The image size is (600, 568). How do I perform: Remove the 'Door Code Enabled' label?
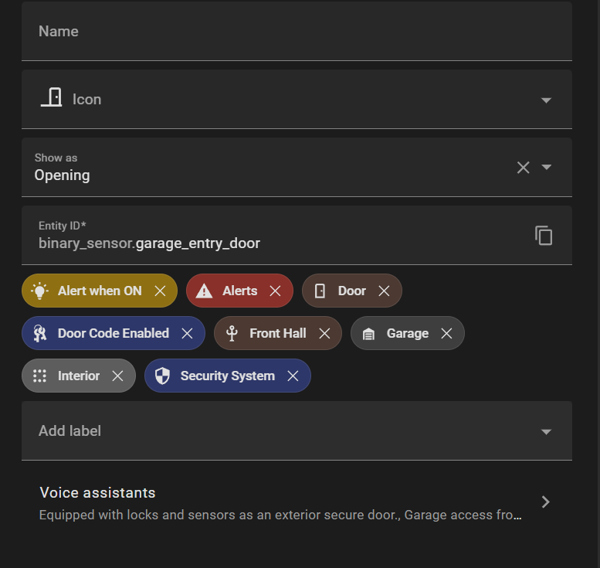click(x=187, y=334)
